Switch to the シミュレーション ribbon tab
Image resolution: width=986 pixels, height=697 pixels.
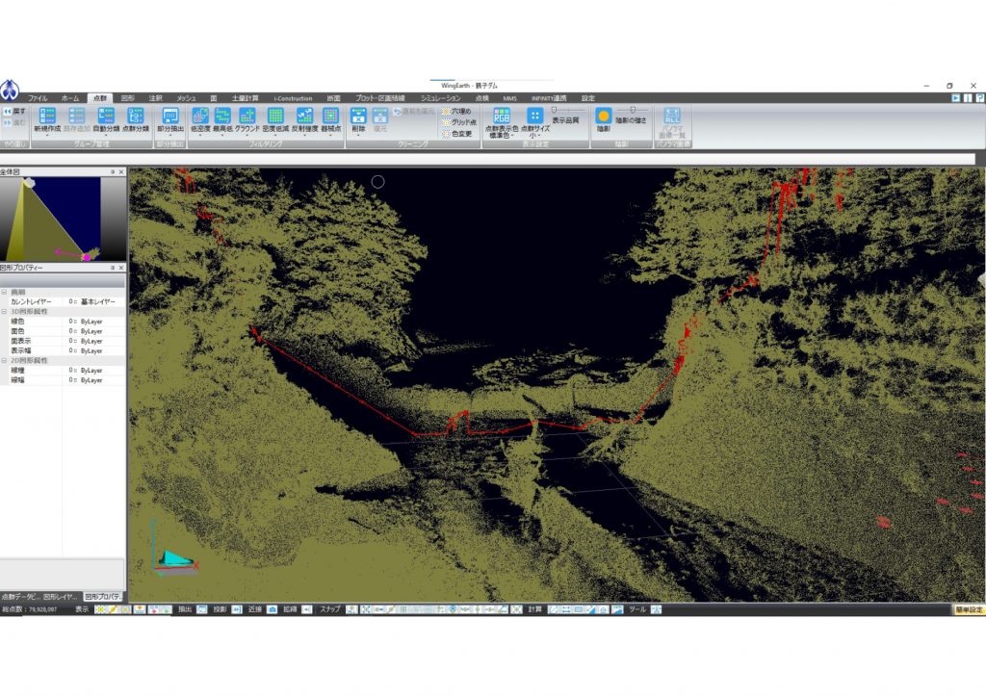pyautogui.click(x=440, y=98)
